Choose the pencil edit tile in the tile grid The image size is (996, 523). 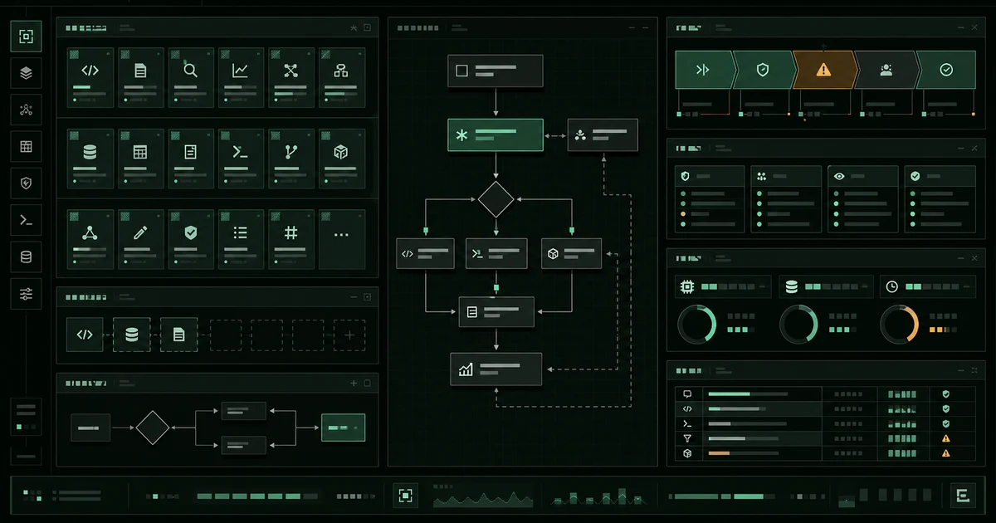click(140, 239)
